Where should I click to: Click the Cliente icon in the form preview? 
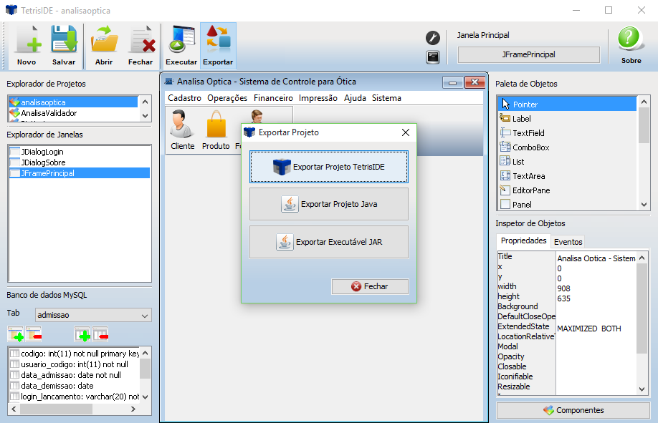pyautogui.click(x=183, y=130)
